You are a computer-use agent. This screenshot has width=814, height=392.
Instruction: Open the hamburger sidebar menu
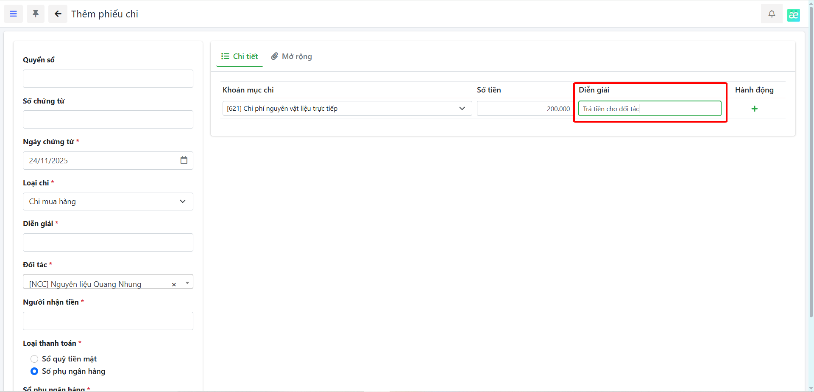pyautogui.click(x=13, y=14)
